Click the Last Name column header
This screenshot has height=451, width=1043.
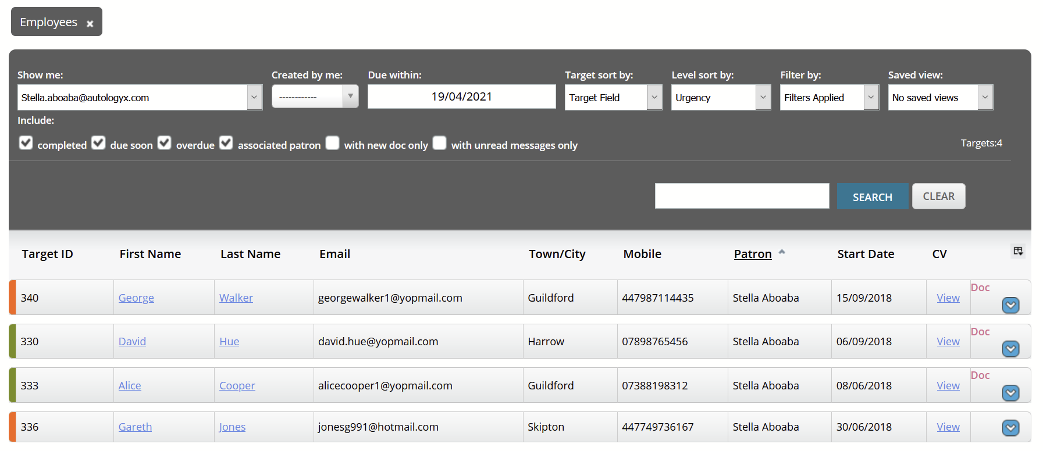[x=250, y=254]
